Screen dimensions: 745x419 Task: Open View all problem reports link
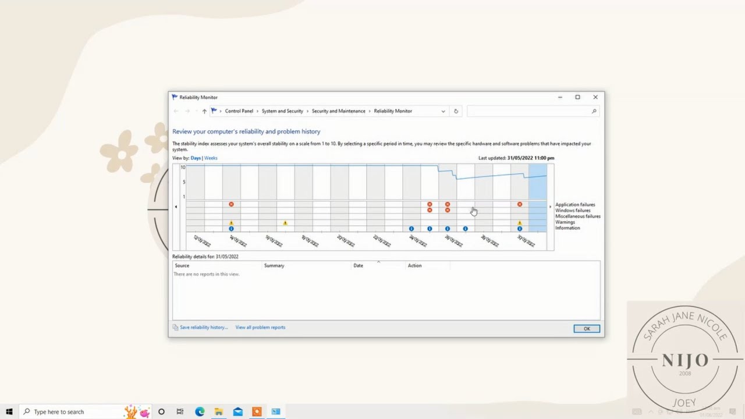pyautogui.click(x=260, y=328)
